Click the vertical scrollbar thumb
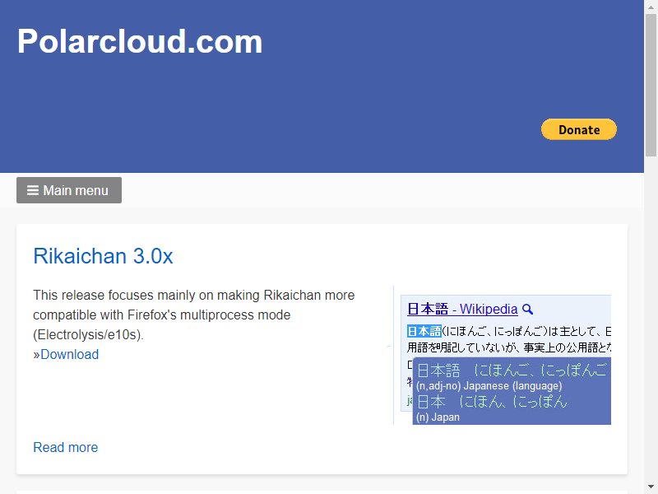658x494 pixels. [x=651, y=85]
